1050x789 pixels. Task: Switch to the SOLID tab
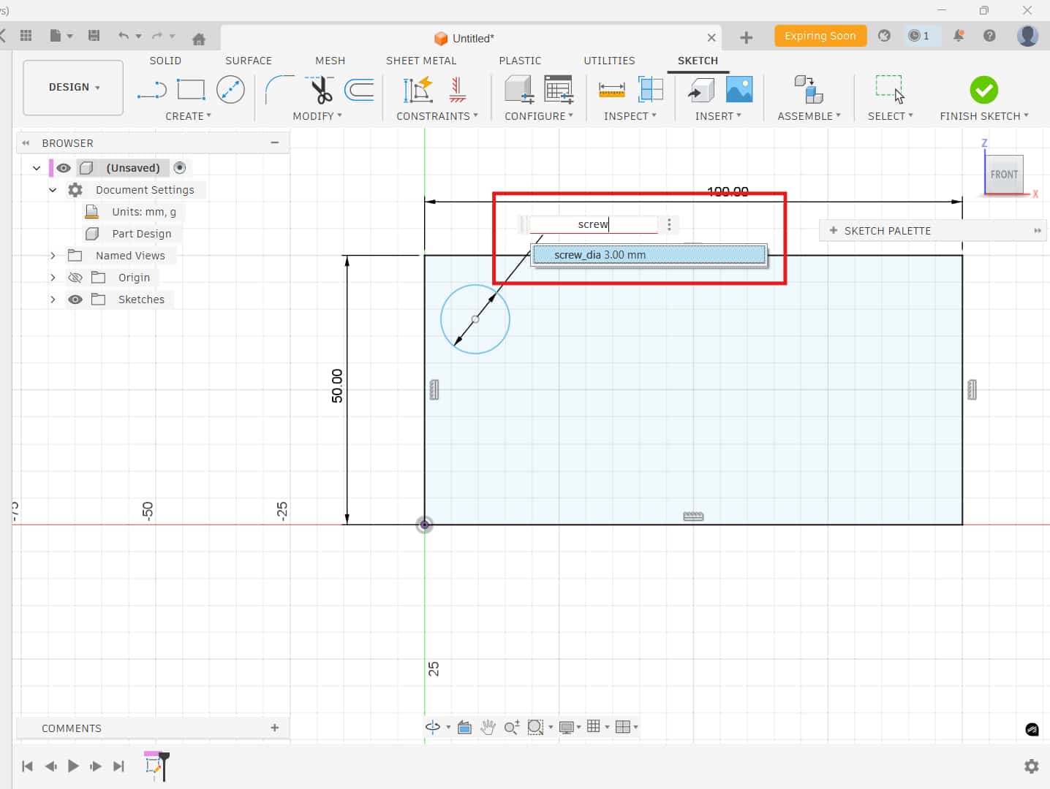click(165, 61)
